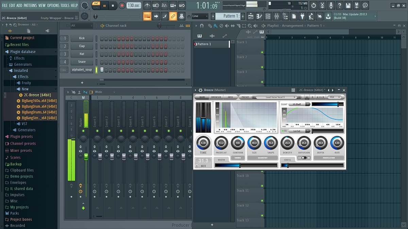This screenshot has height=229, width=408.
Task: Click the magnet snap icon in playlist
Action: pos(202,25)
